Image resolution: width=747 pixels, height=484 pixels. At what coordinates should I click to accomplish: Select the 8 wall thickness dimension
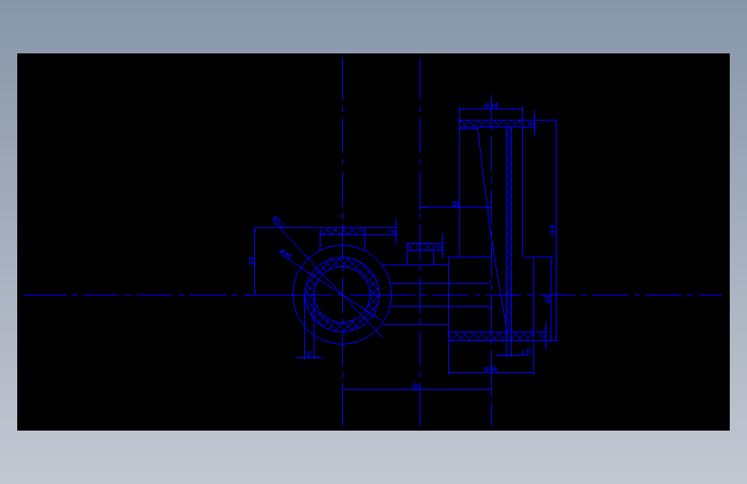click(x=309, y=354)
